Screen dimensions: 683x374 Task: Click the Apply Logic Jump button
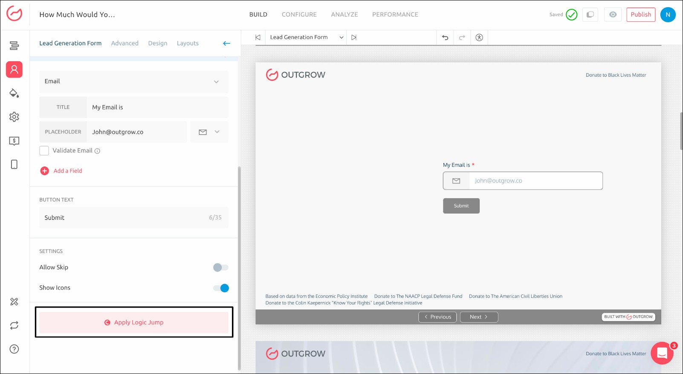tap(134, 322)
